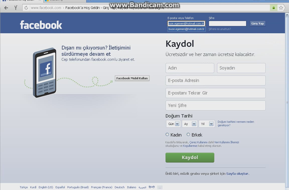Click into the Yeni Şifre field

pyautogui.click(x=215, y=105)
